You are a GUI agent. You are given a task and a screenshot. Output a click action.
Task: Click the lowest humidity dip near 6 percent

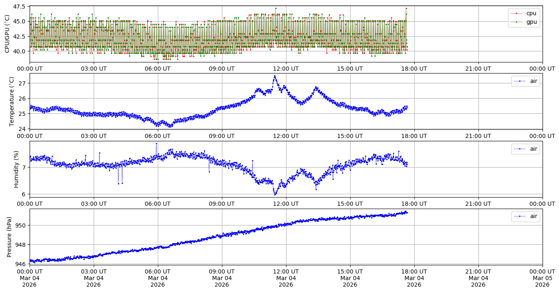point(275,194)
